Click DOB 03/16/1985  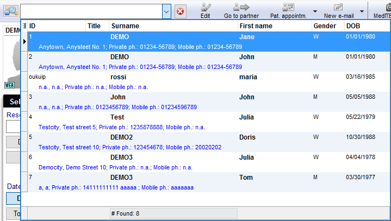click(x=361, y=77)
